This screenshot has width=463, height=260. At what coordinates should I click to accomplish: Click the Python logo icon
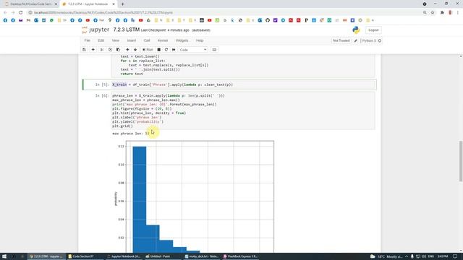point(356,30)
